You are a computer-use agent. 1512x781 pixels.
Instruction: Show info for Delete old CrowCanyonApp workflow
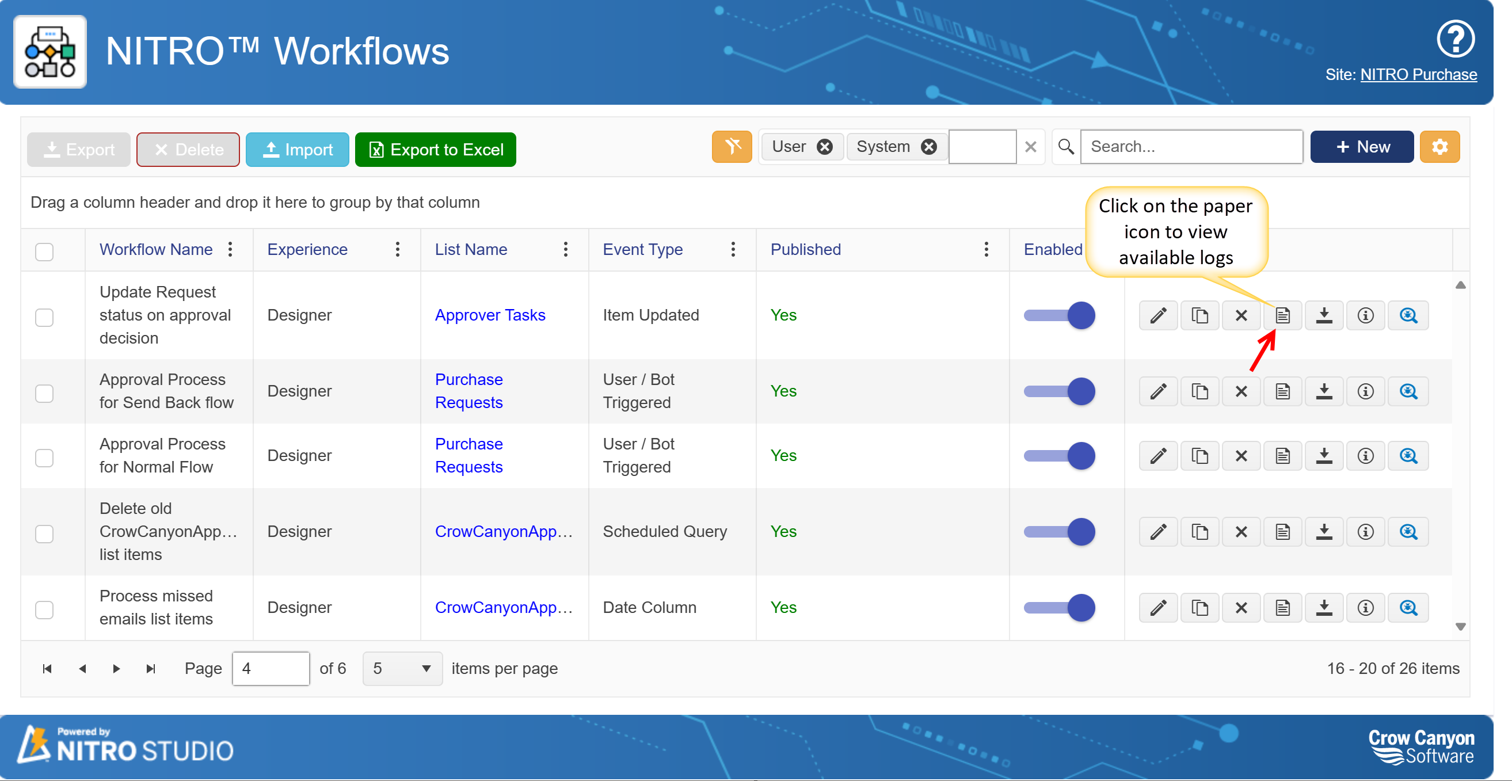[x=1366, y=532]
